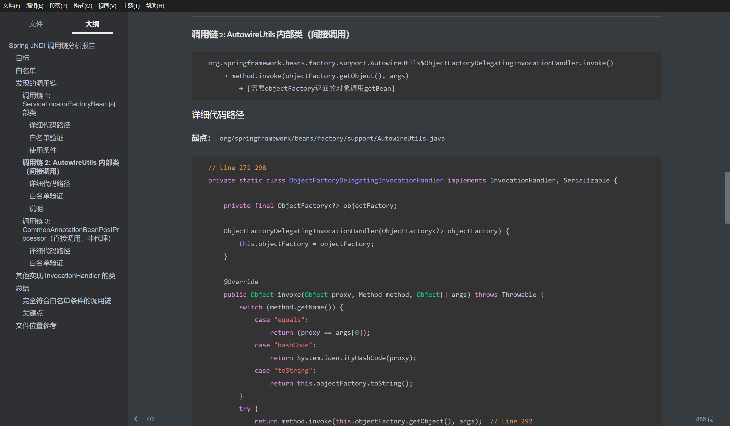Open the 段落(P) menu
The width and height of the screenshot is (730, 426).
[58, 6]
